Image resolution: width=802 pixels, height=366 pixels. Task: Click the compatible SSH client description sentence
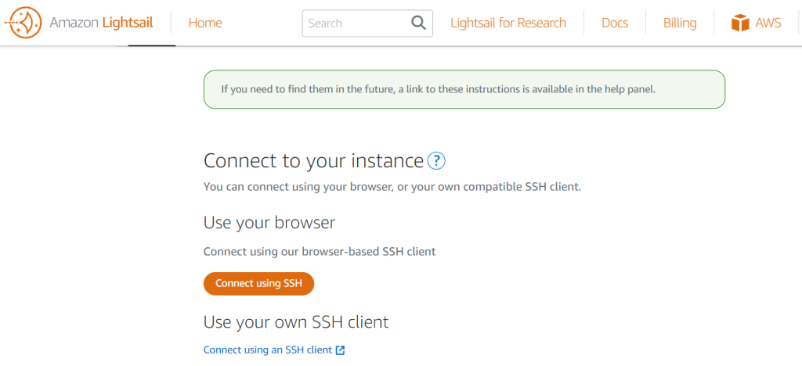tap(392, 187)
